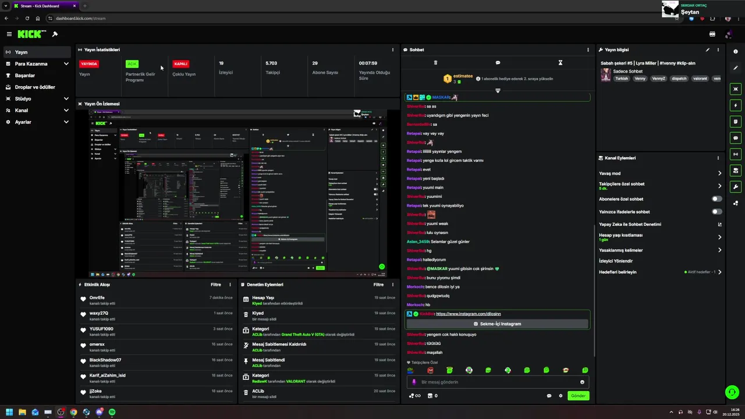
Task: Open the emoji picker in the message box
Action: click(x=582, y=382)
